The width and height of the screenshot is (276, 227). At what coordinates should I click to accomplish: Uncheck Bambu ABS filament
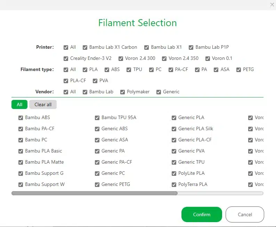(21, 118)
